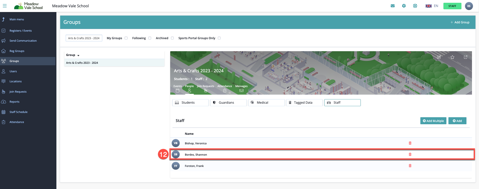Toggle the hamburger menu icon
The image size is (479, 189).
coord(5,6)
